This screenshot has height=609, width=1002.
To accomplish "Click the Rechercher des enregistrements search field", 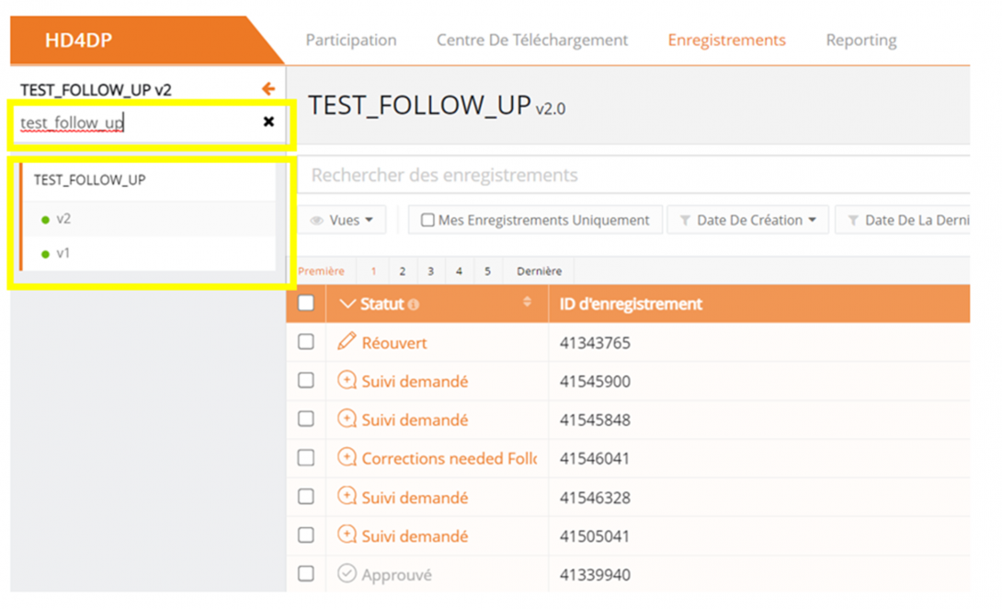I will (x=634, y=175).
